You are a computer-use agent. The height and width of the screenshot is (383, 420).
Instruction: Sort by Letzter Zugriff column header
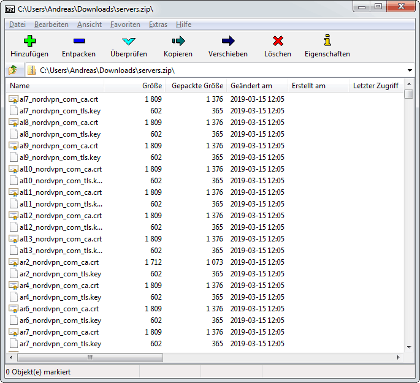pyautogui.click(x=376, y=86)
